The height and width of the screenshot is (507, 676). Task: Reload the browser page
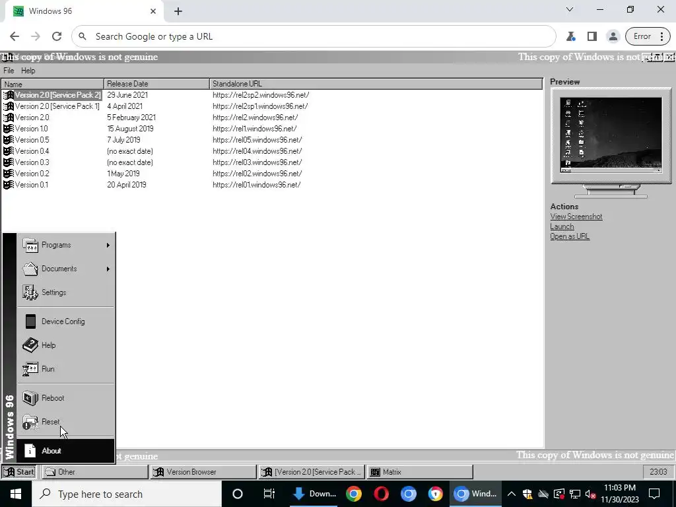tap(57, 36)
